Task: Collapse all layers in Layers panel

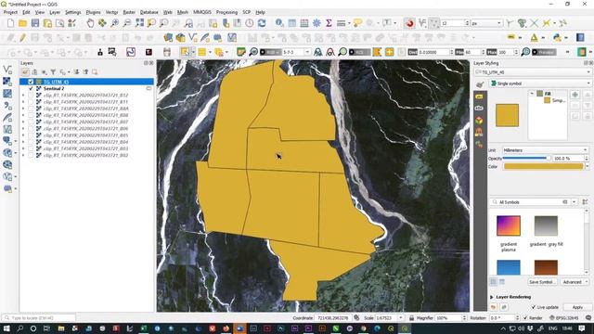Action: [85, 72]
